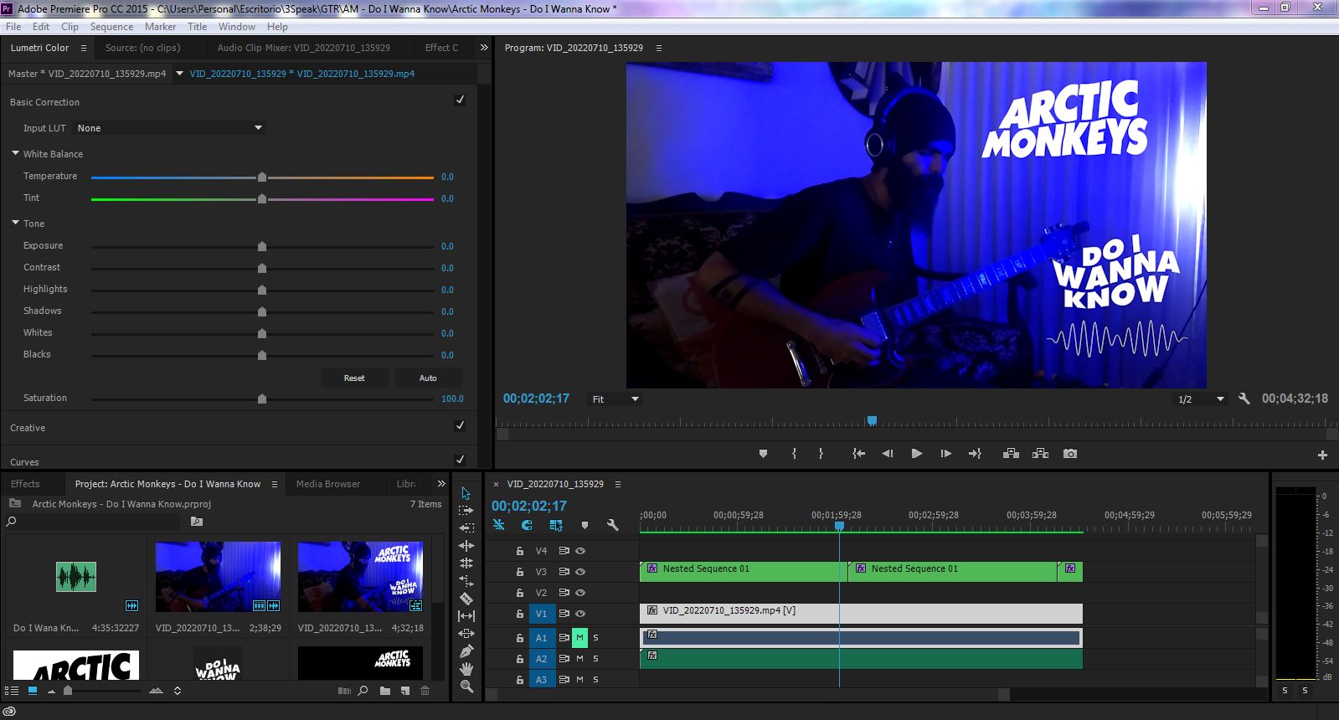Click the Clear trash icon in Project panel
The height and width of the screenshot is (720, 1339).
pos(425,691)
